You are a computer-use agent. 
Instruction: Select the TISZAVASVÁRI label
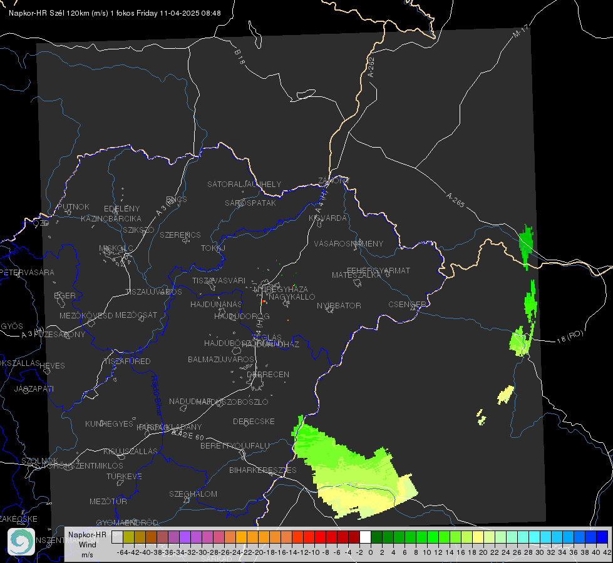pyautogui.click(x=219, y=280)
